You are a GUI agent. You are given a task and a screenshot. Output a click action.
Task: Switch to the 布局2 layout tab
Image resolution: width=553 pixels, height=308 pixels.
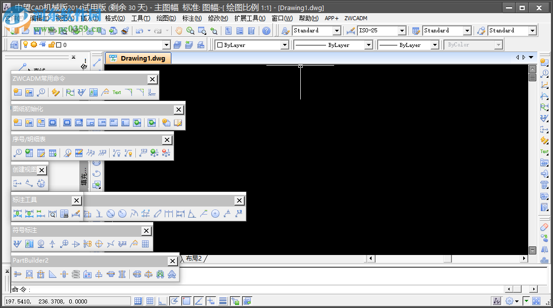(194, 259)
